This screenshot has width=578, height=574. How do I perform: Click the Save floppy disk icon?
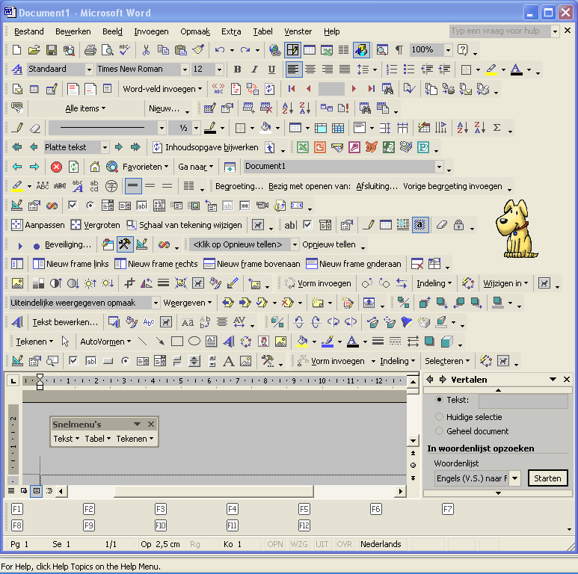click(x=52, y=50)
